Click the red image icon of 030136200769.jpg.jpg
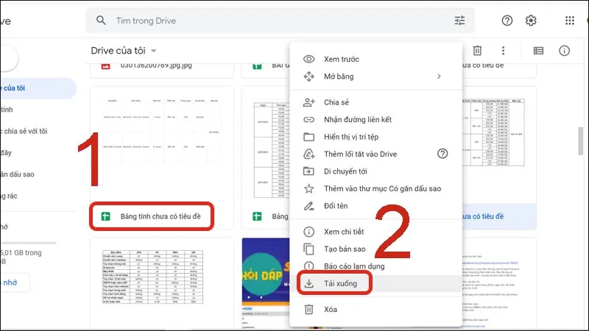The image size is (589, 331). [105, 66]
